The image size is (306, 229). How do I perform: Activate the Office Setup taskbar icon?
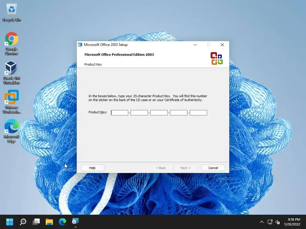pyautogui.click(x=75, y=222)
